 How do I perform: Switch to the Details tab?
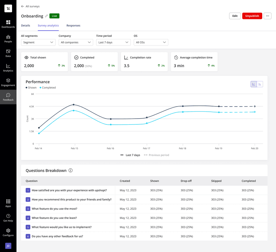[x=26, y=26]
